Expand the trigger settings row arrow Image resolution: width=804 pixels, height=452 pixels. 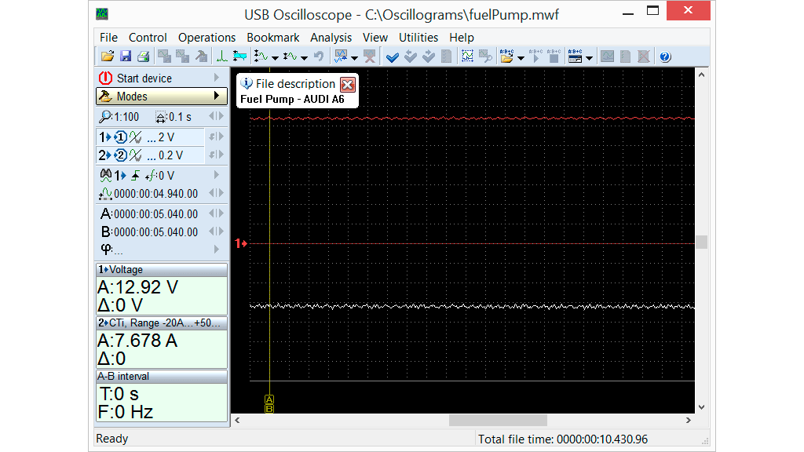(217, 175)
